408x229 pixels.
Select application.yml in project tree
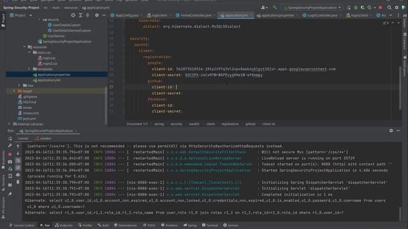click(x=49, y=80)
